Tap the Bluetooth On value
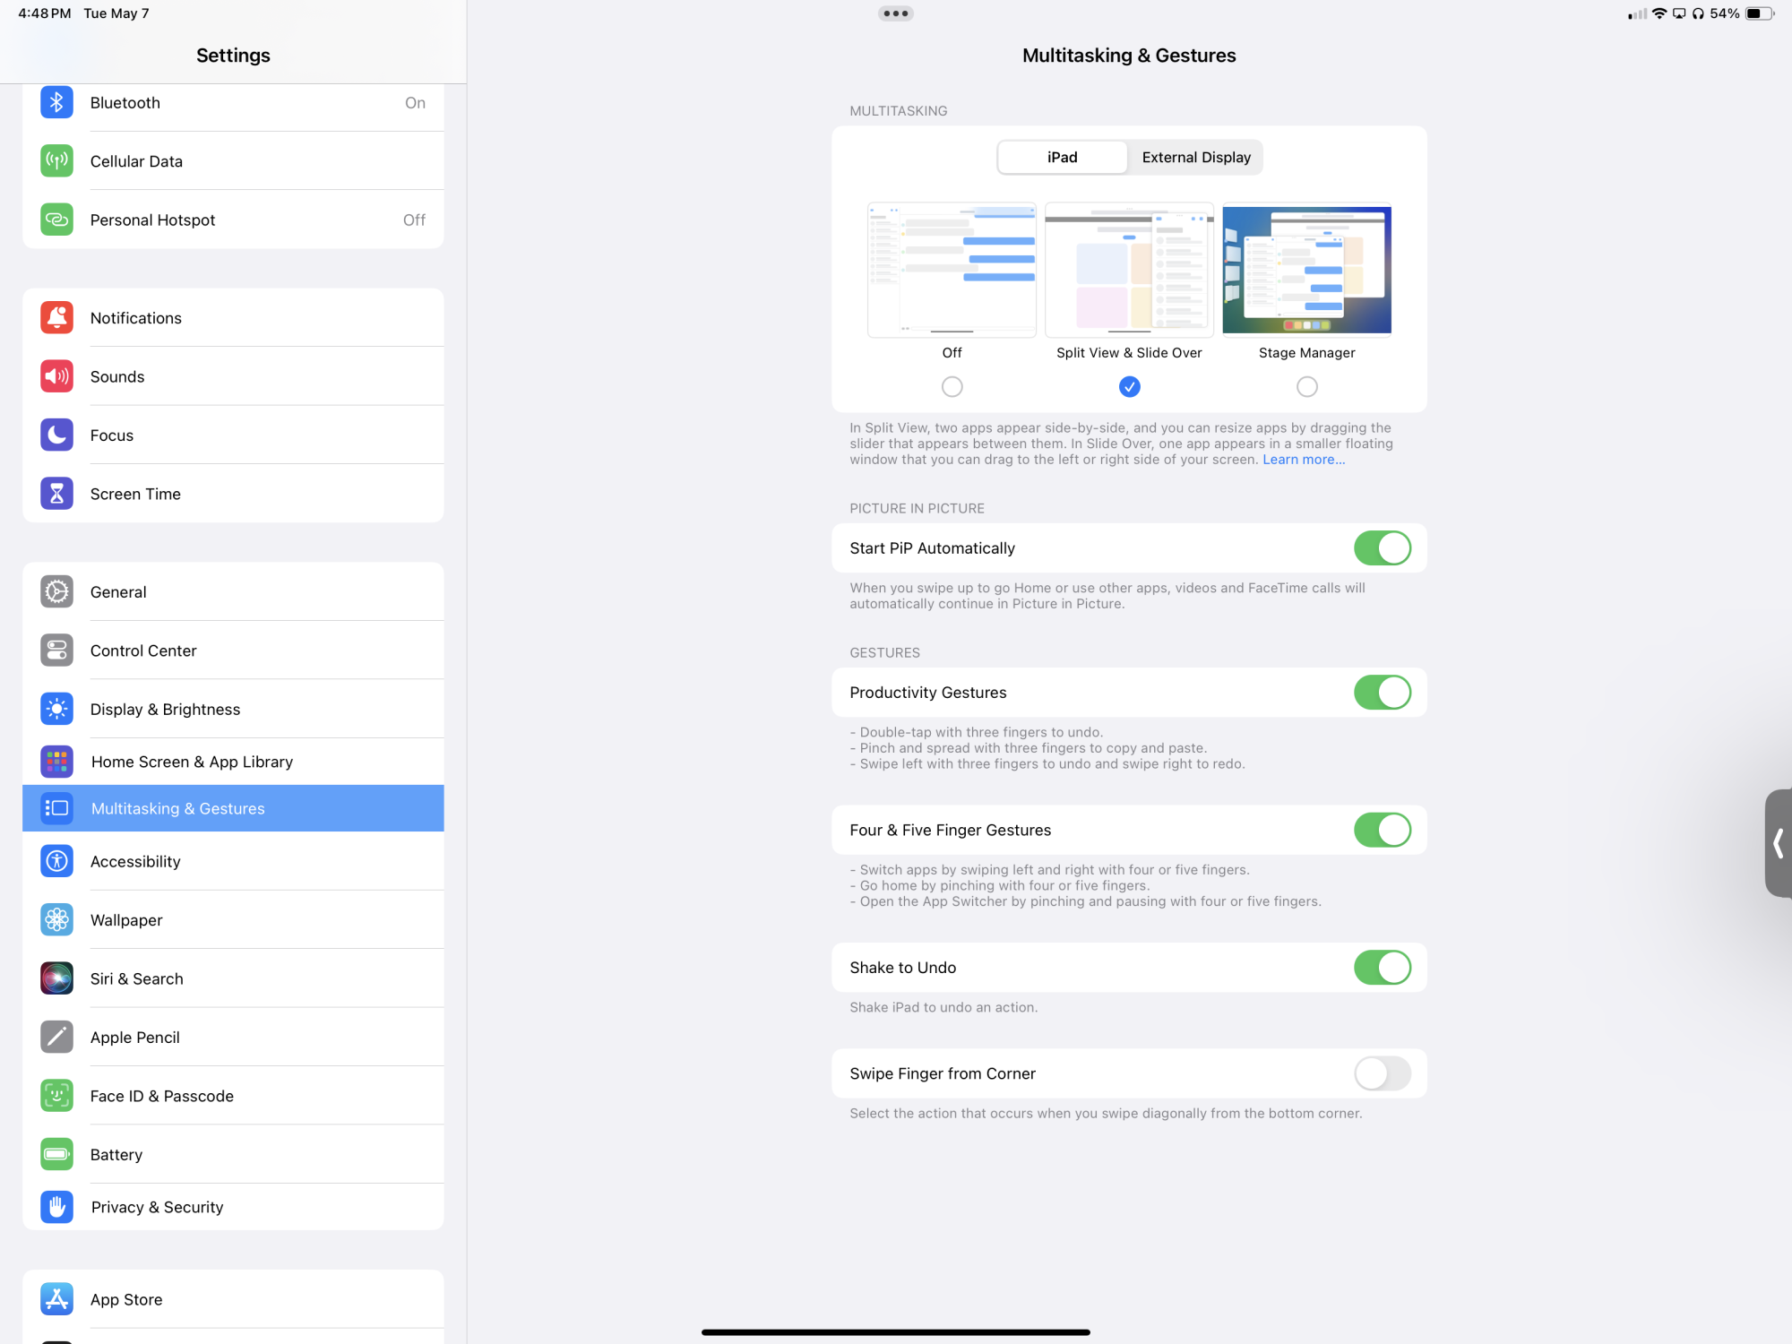 click(x=415, y=103)
